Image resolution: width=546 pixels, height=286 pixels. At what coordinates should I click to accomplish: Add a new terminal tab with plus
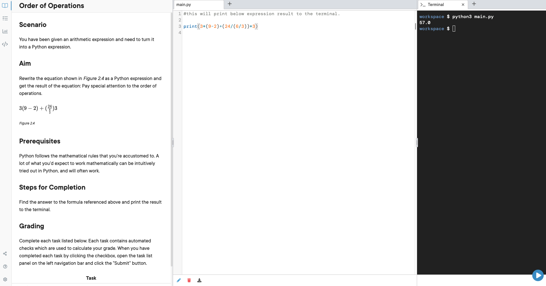pos(474,4)
